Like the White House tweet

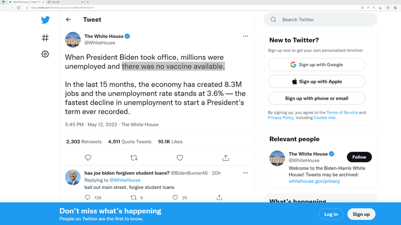coord(180,158)
